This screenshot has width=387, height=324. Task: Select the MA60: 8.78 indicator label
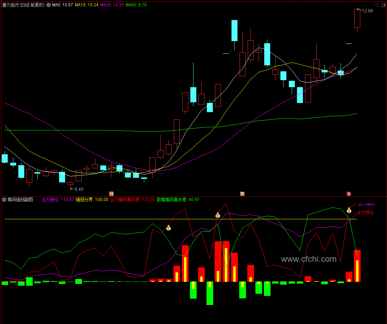click(x=136, y=5)
